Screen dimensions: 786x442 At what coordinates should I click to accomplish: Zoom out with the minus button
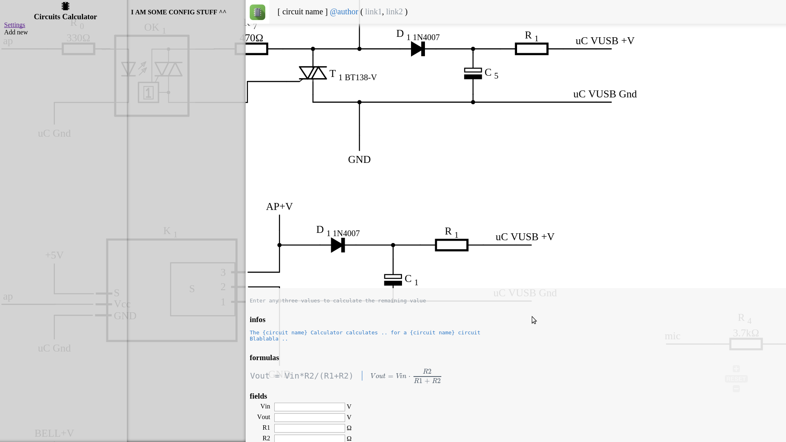[736, 389]
